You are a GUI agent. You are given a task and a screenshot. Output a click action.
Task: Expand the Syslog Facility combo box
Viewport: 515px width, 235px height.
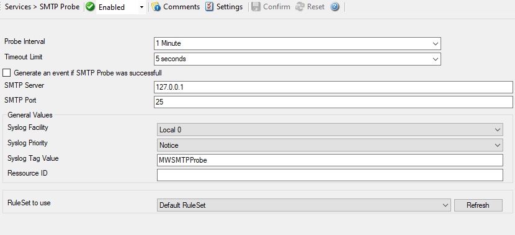[329, 130]
